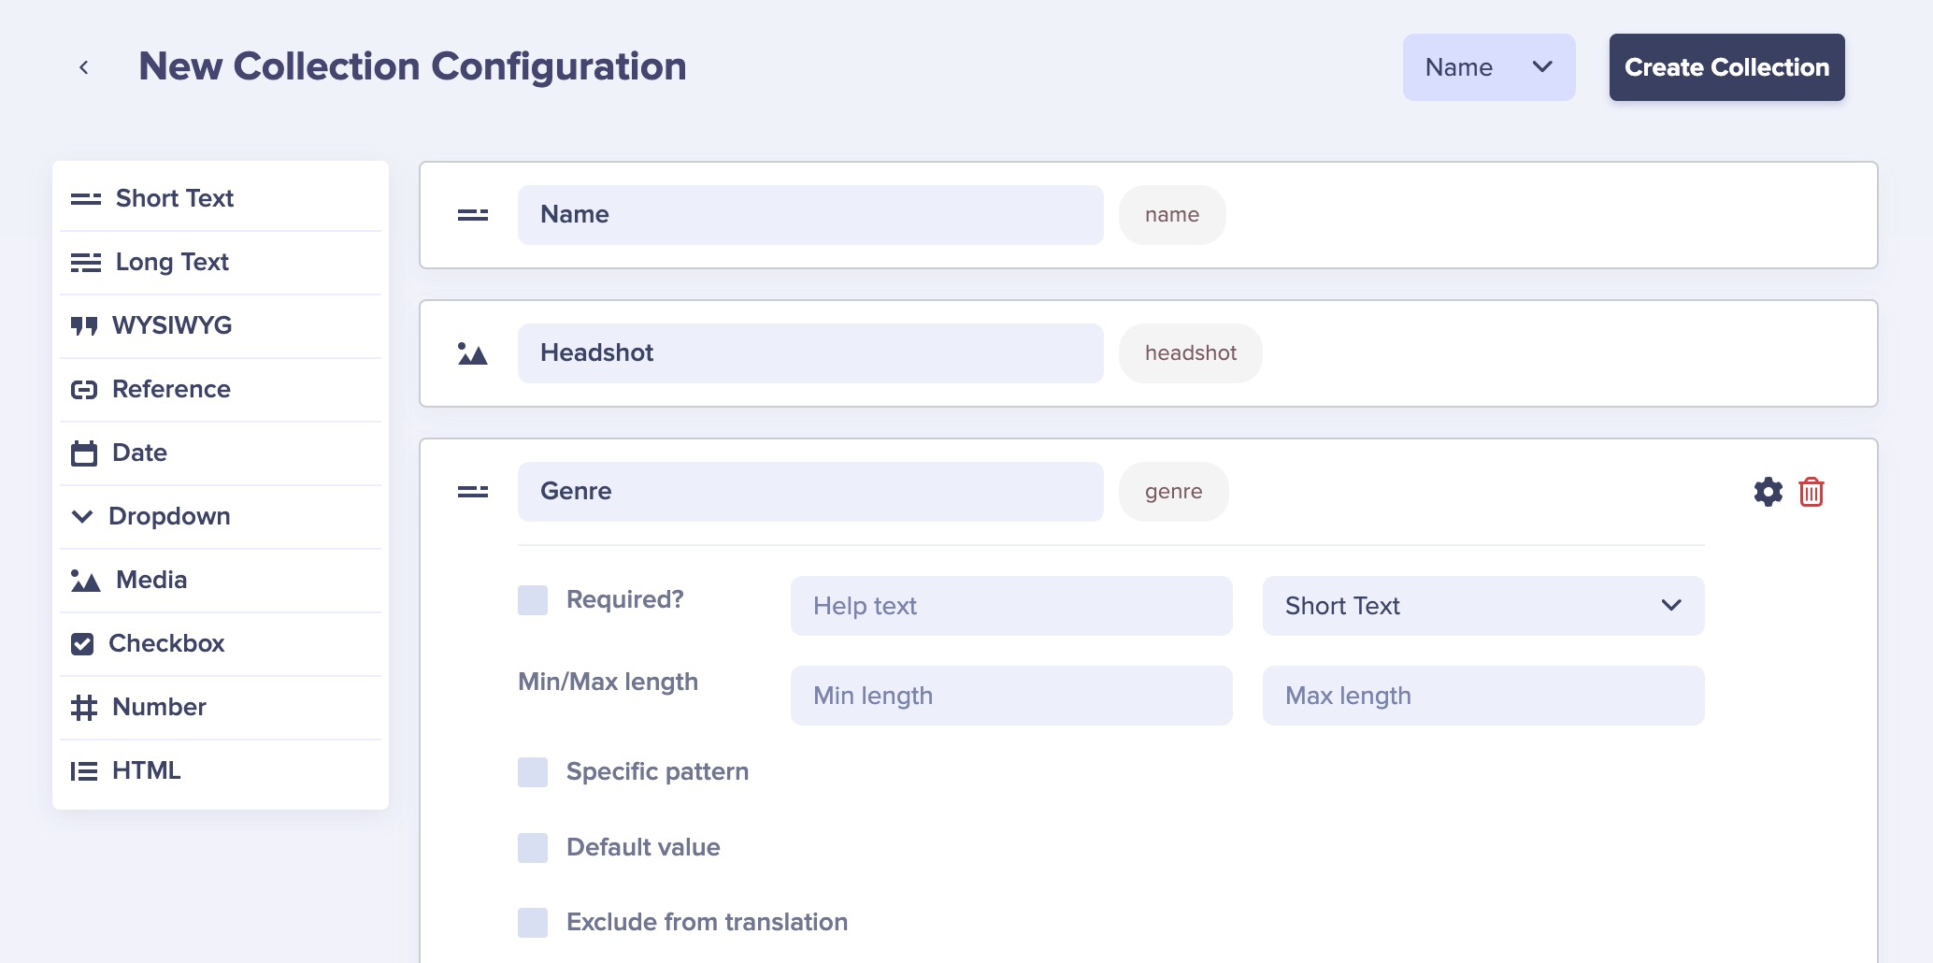Delete the Genre field with trash icon
1933x963 pixels.
click(1811, 492)
